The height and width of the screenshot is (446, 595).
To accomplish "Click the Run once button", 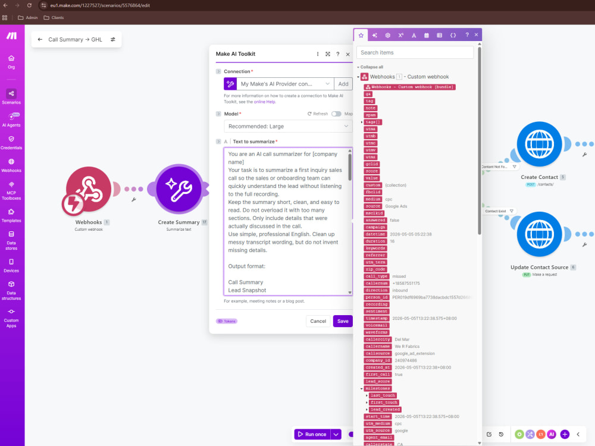I will [312, 434].
